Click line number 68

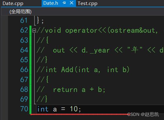point(24,89)
